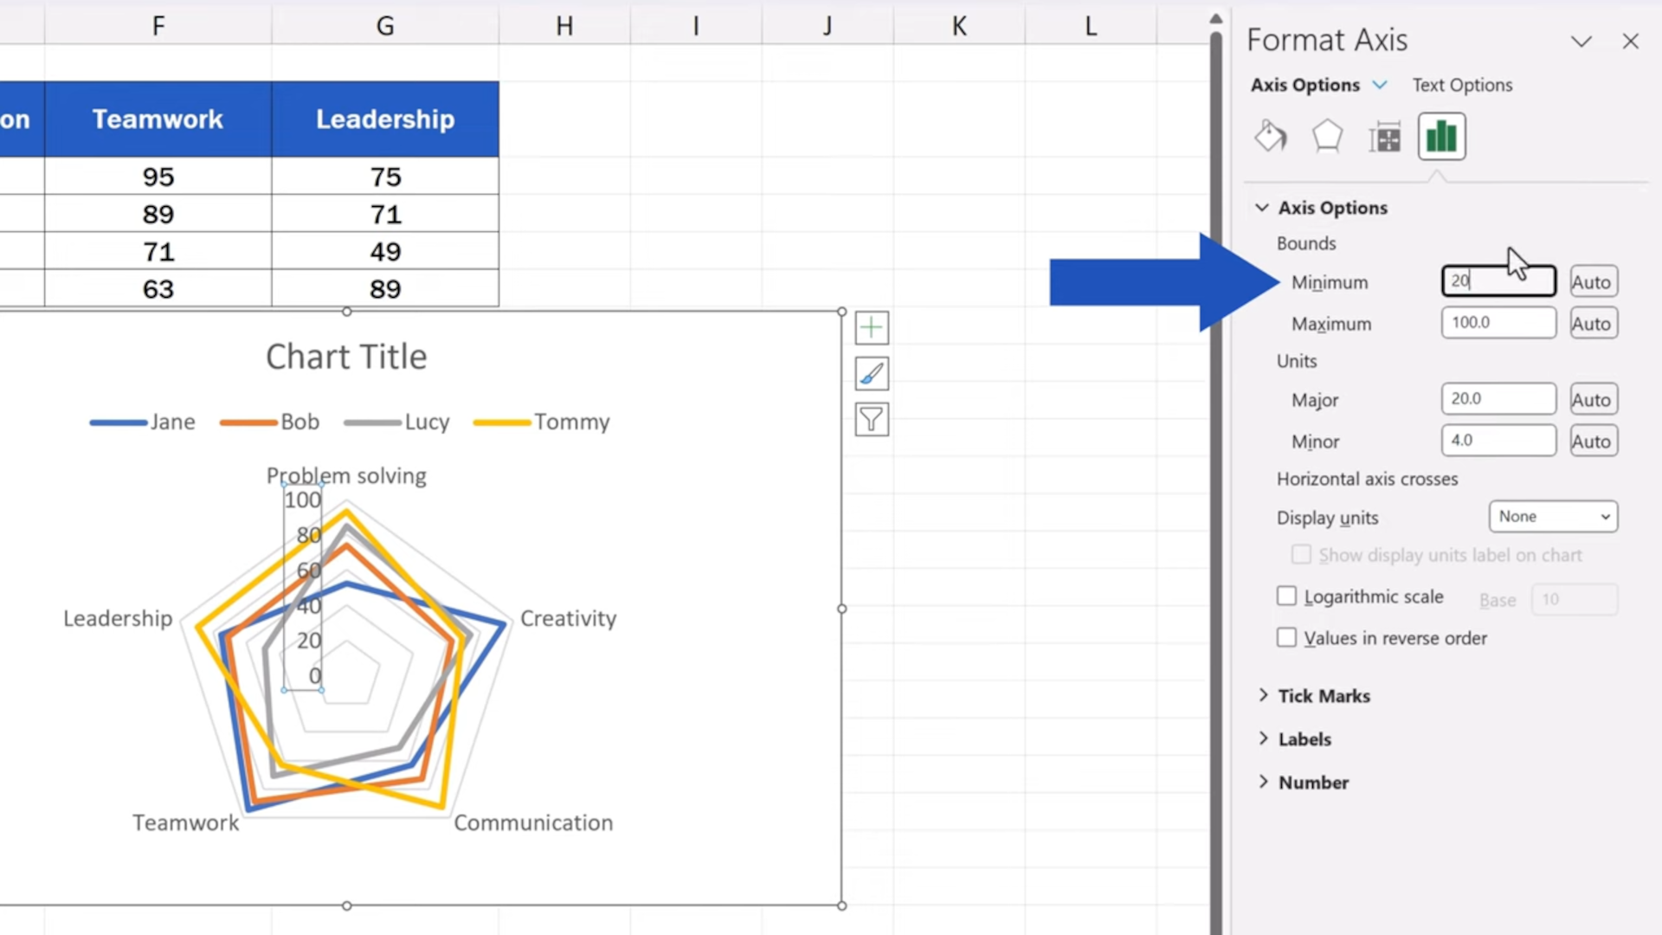
Task: Open the Display units dropdown
Action: pyautogui.click(x=1553, y=516)
